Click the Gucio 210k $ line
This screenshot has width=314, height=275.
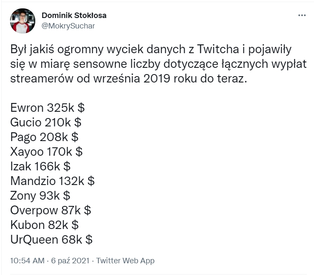(x=45, y=123)
